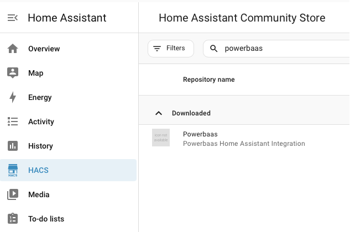This screenshot has width=350, height=232.
Task: Select the HACS sidebar entry
Action: (69, 170)
